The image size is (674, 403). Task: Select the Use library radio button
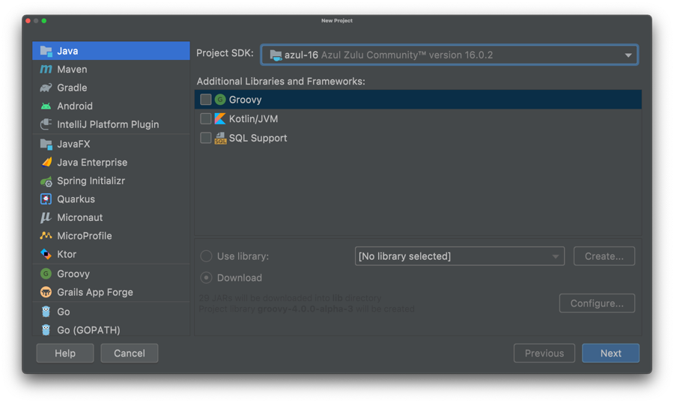pos(207,256)
